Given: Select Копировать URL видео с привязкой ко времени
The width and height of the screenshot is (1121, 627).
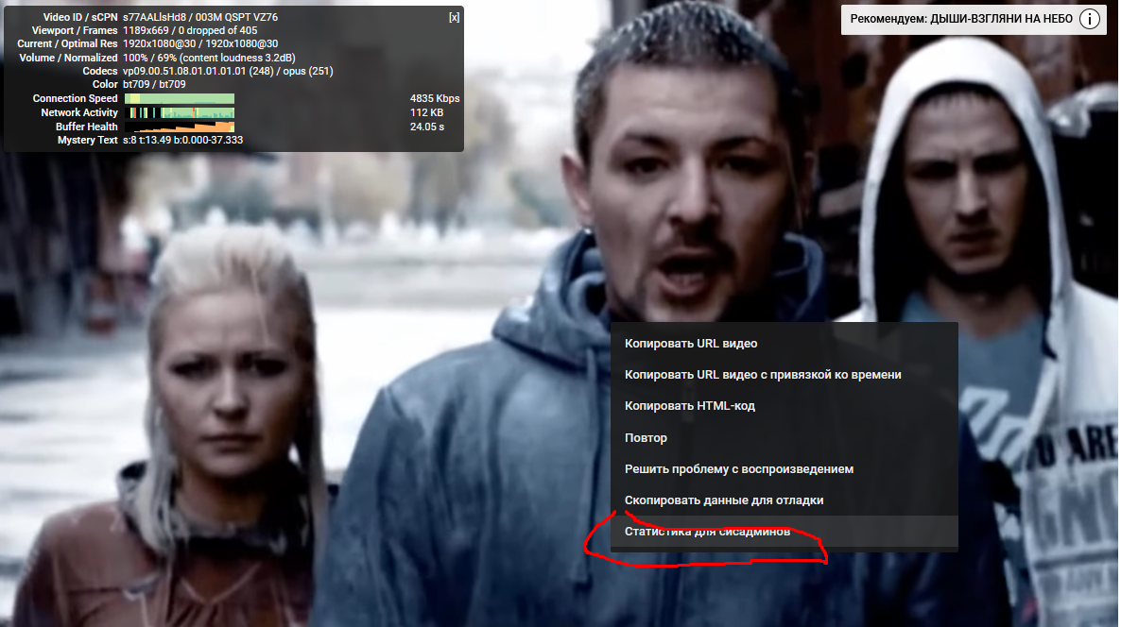Looking at the screenshot, I should click(784, 375).
